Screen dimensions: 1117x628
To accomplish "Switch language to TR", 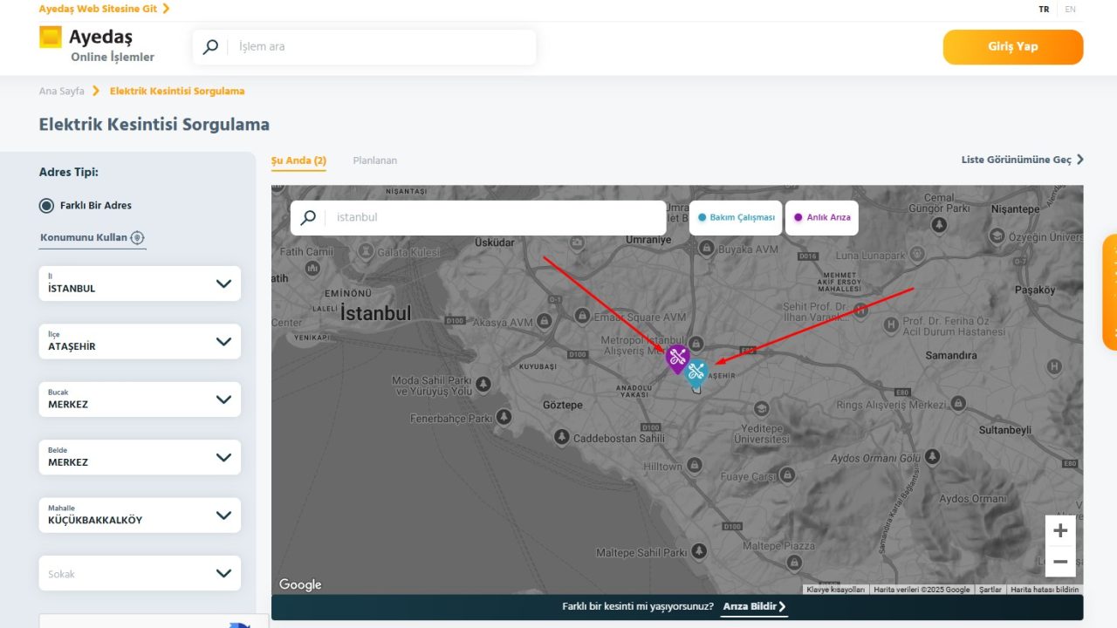I will click(x=1044, y=10).
